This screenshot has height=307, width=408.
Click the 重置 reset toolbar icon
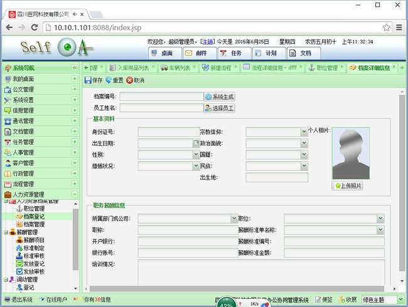click(108, 80)
